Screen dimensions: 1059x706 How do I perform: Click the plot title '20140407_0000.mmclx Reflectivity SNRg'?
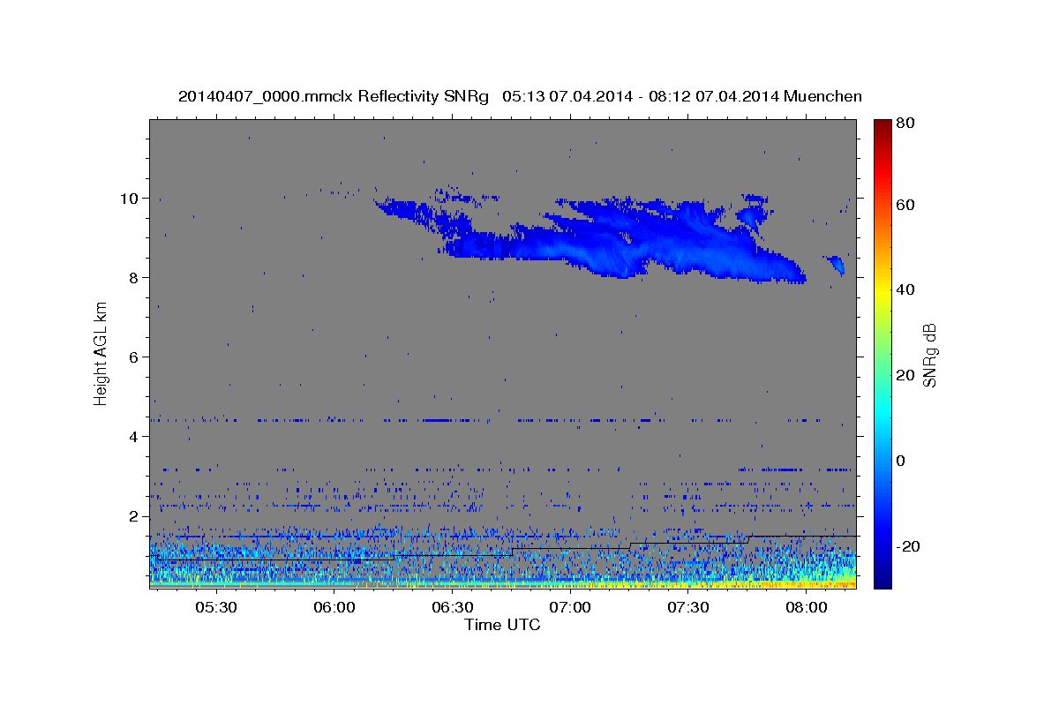point(334,96)
